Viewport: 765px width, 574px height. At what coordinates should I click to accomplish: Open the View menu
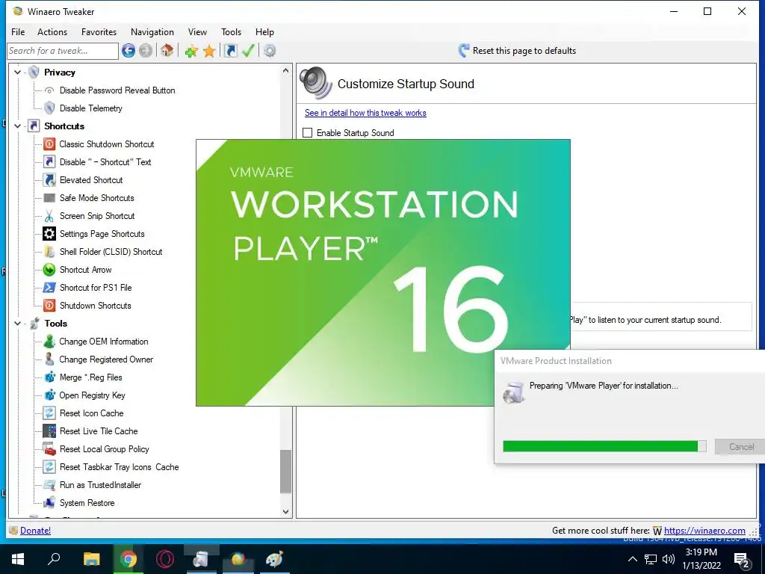click(197, 31)
